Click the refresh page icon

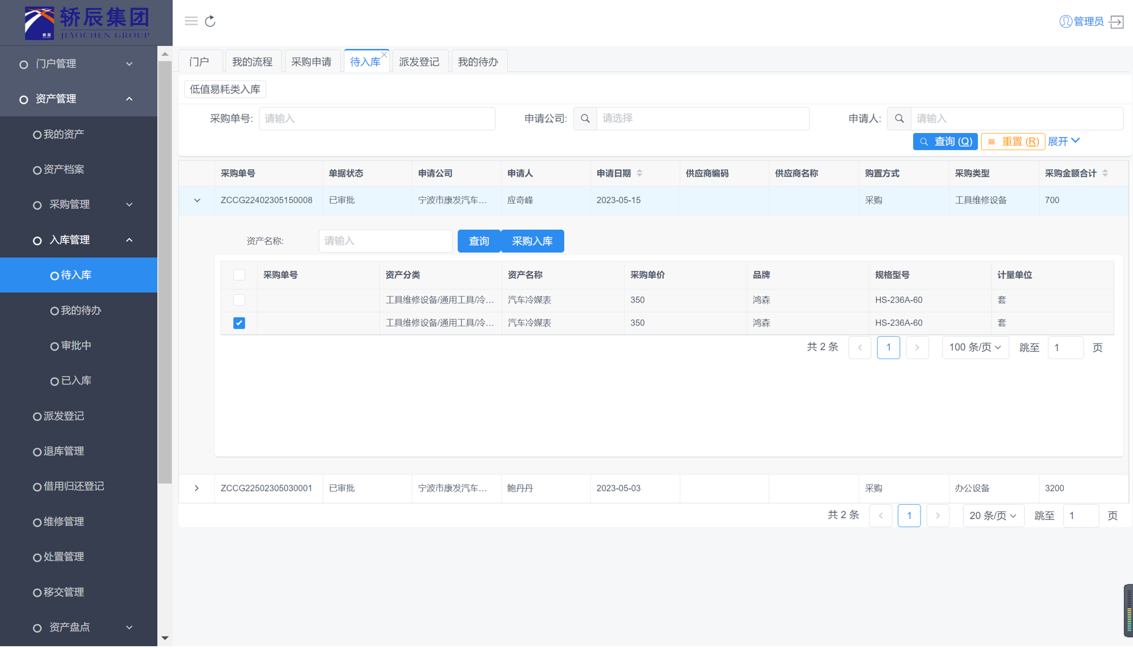coord(210,21)
